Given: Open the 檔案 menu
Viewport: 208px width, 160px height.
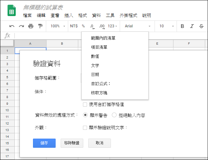Looking at the screenshot, I should coord(27,15).
